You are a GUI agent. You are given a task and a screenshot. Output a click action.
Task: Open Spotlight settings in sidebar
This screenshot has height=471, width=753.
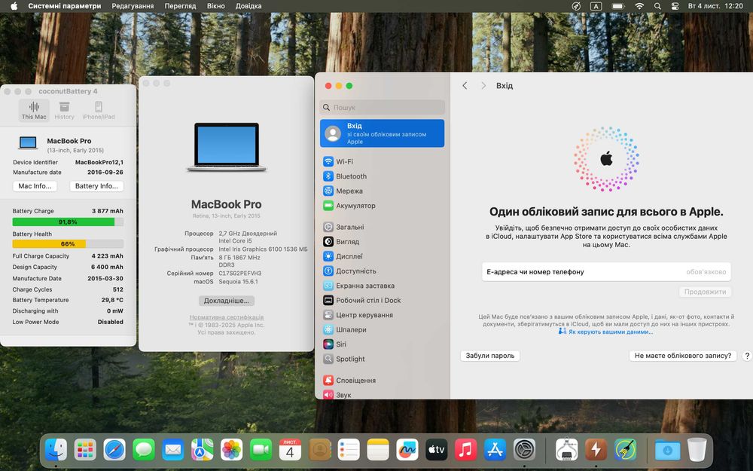(x=383, y=359)
